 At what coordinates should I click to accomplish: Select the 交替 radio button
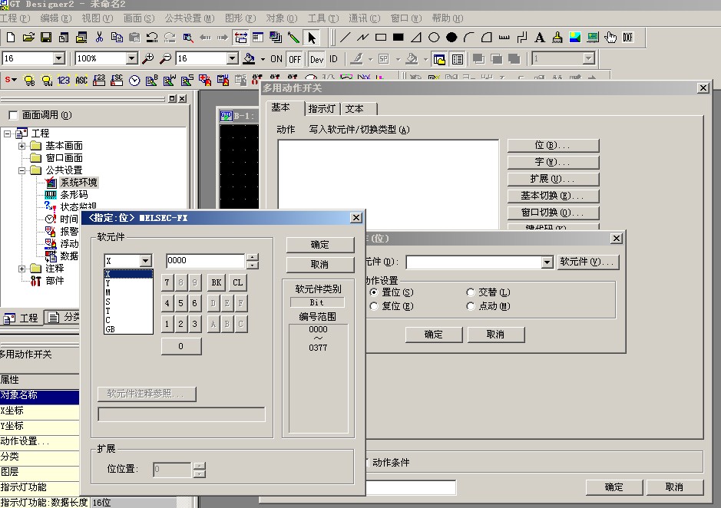click(x=471, y=292)
